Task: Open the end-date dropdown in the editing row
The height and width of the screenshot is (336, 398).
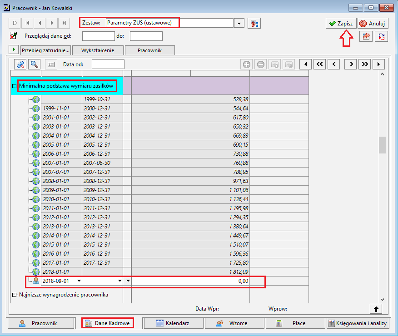Action: [120, 281]
